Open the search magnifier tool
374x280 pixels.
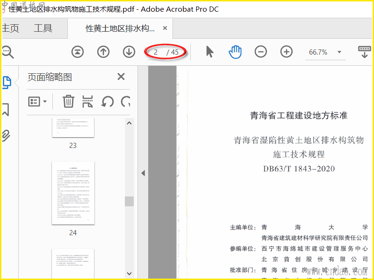click(8, 52)
